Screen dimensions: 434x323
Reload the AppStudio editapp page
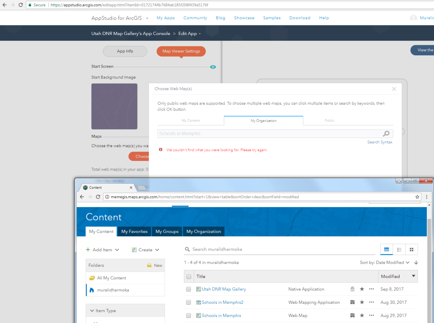pyautogui.click(x=21, y=5)
